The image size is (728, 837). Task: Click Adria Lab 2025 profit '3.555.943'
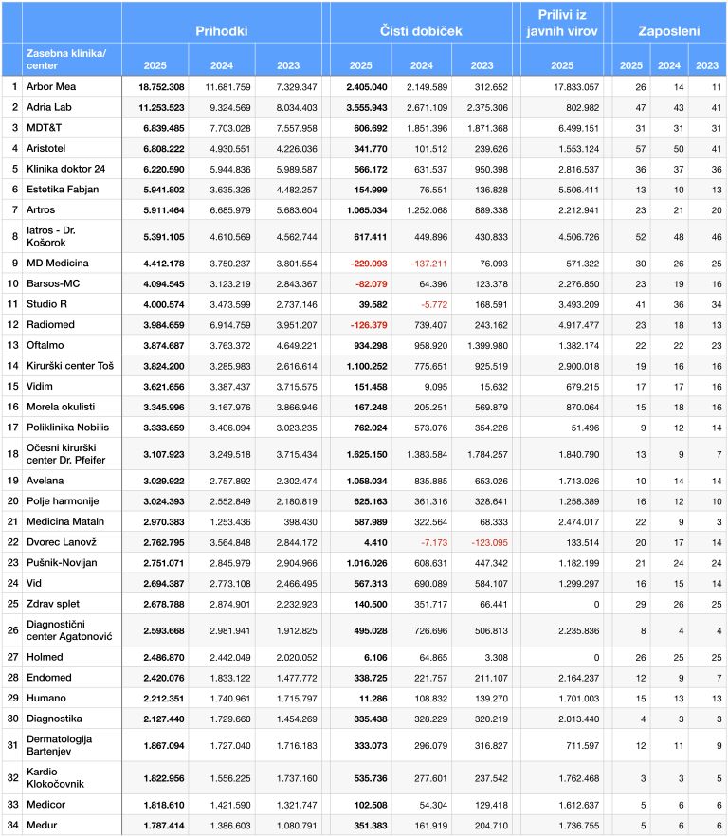coord(366,107)
